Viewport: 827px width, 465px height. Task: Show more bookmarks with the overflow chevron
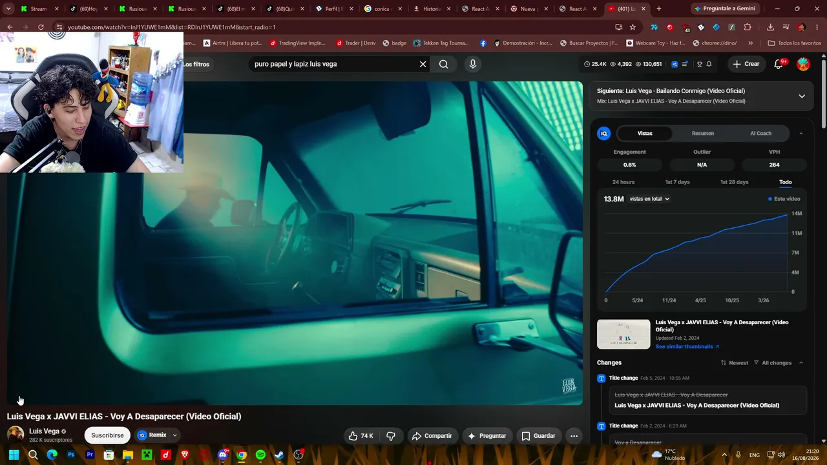coord(750,43)
